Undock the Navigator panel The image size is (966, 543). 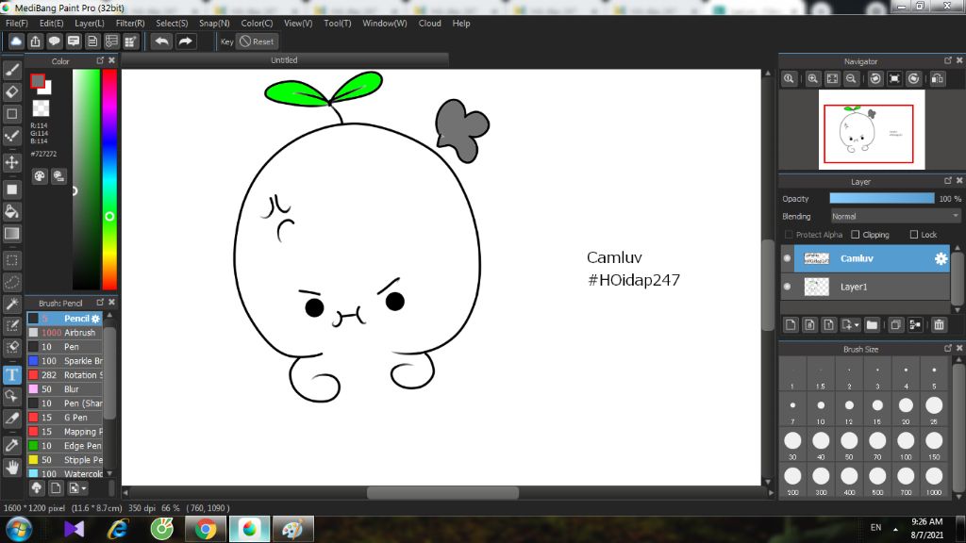coord(948,60)
